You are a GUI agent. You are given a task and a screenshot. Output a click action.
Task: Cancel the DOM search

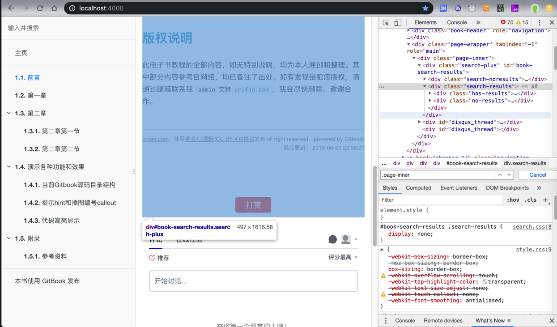pos(537,175)
